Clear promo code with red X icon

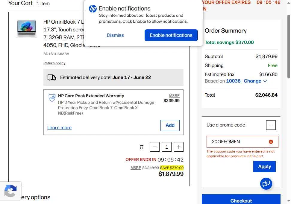pyautogui.click(x=271, y=142)
